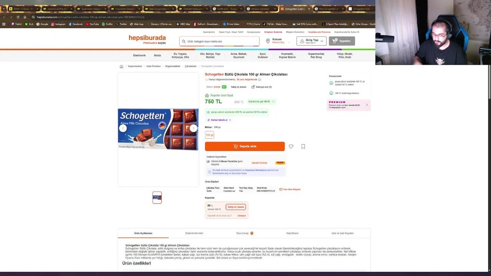Open the Instagram bookmark
The image size is (491, 276).
pos(58,24)
